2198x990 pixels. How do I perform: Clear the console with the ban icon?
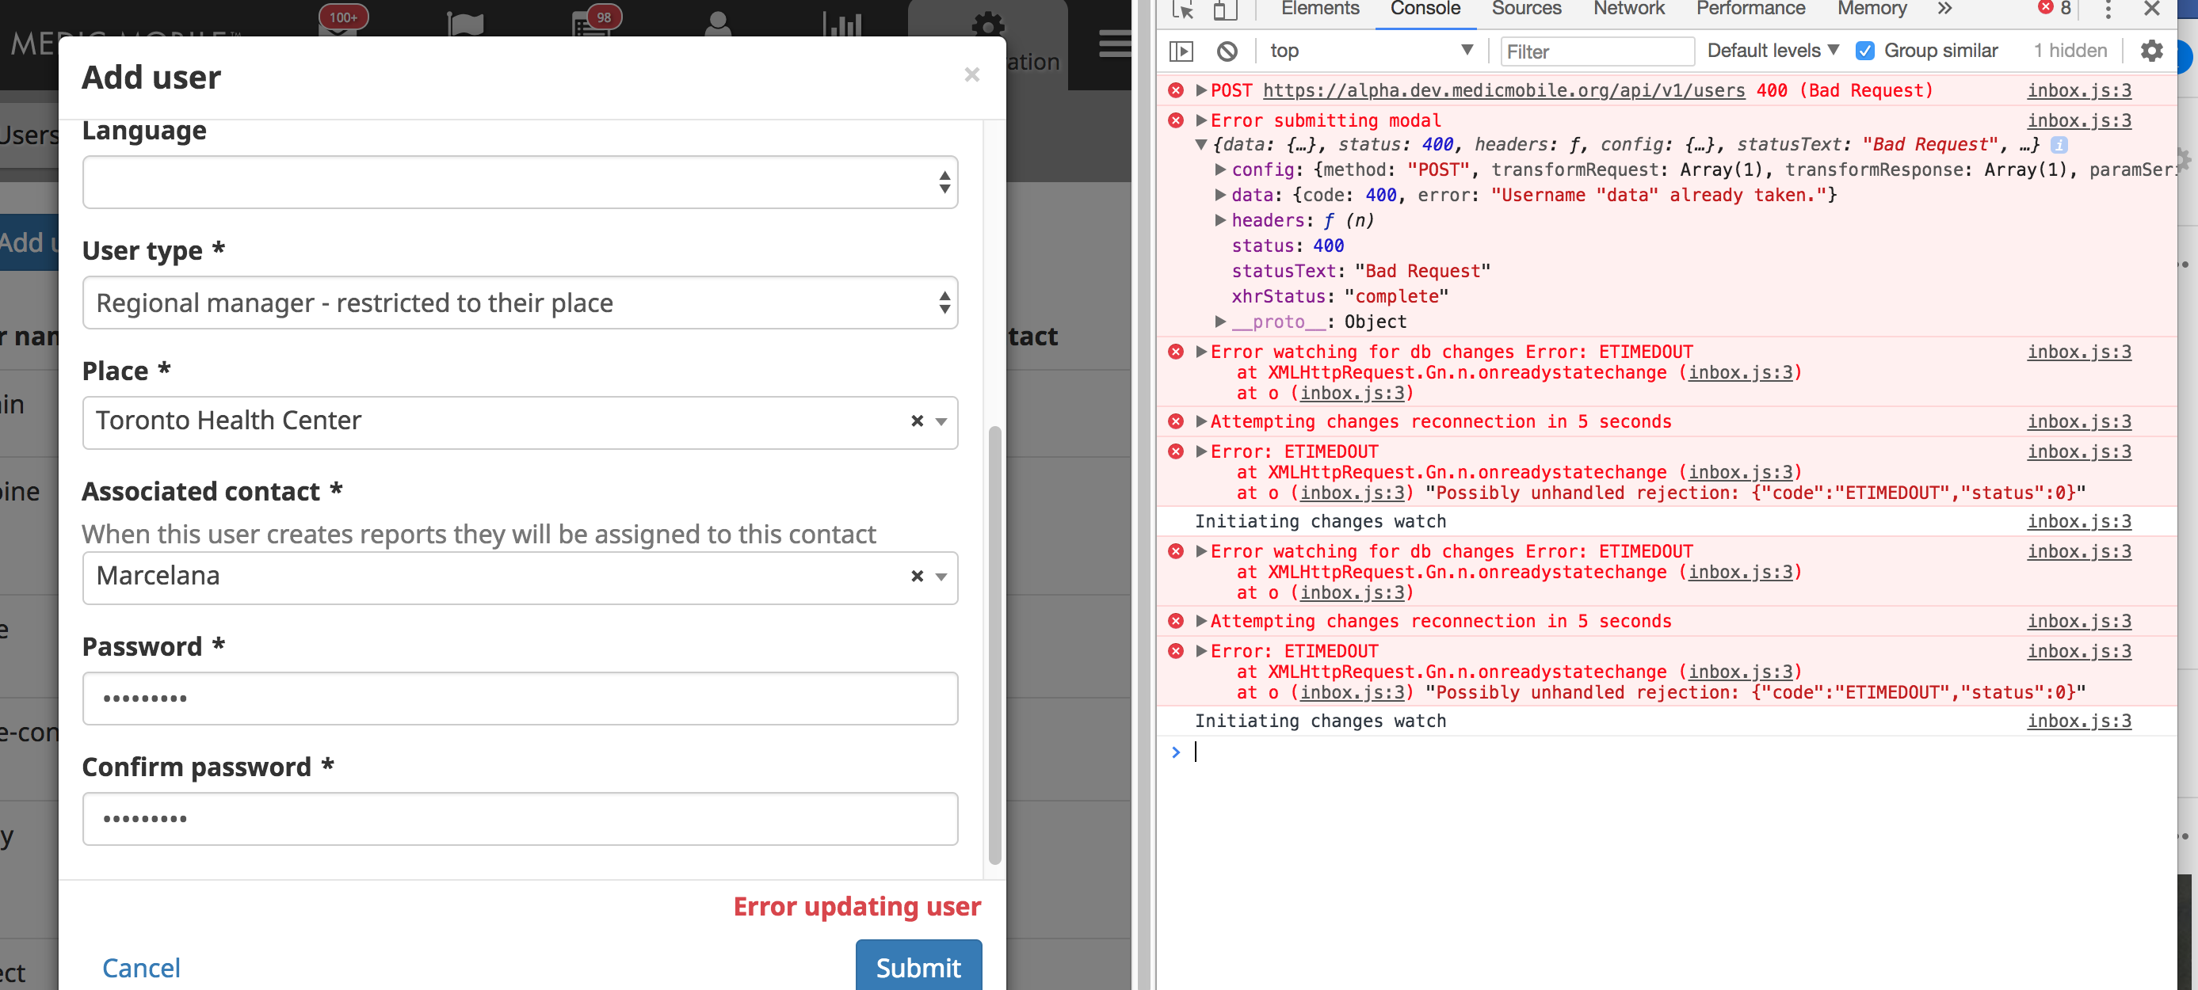click(1228, 51)
